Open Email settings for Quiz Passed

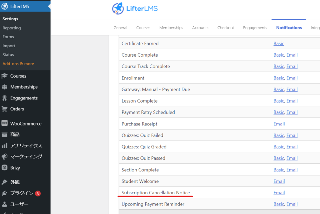point(292,158)
